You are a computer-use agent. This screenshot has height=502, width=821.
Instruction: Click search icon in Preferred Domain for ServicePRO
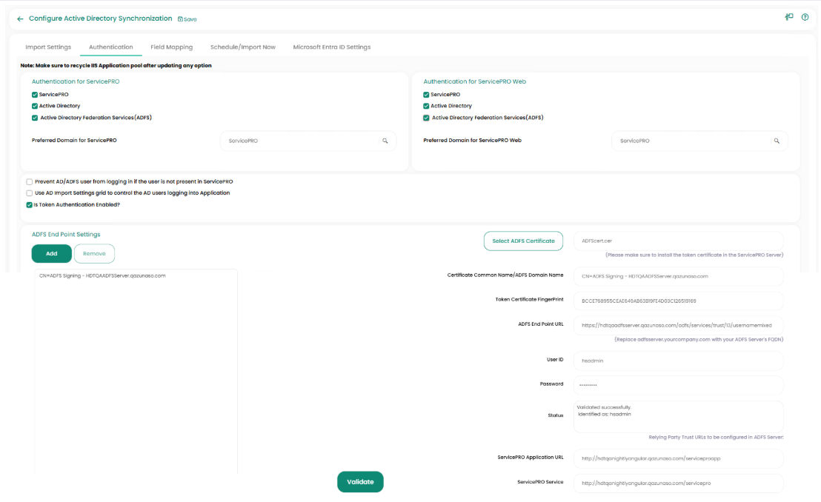point(385,141)
